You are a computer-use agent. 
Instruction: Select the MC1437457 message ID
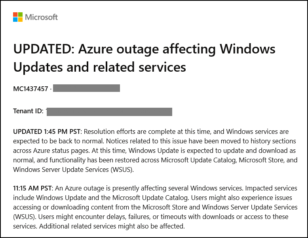click(x=30, y=89)
